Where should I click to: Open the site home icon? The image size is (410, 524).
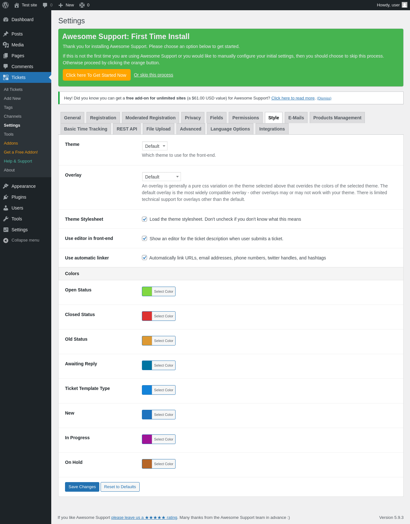click(x=17, y=5)
